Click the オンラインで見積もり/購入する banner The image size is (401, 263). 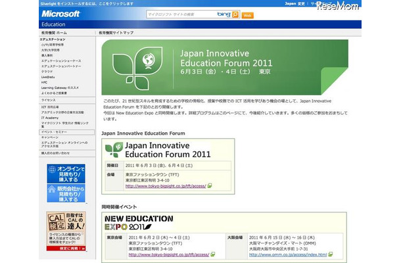[x=66, y=174]
